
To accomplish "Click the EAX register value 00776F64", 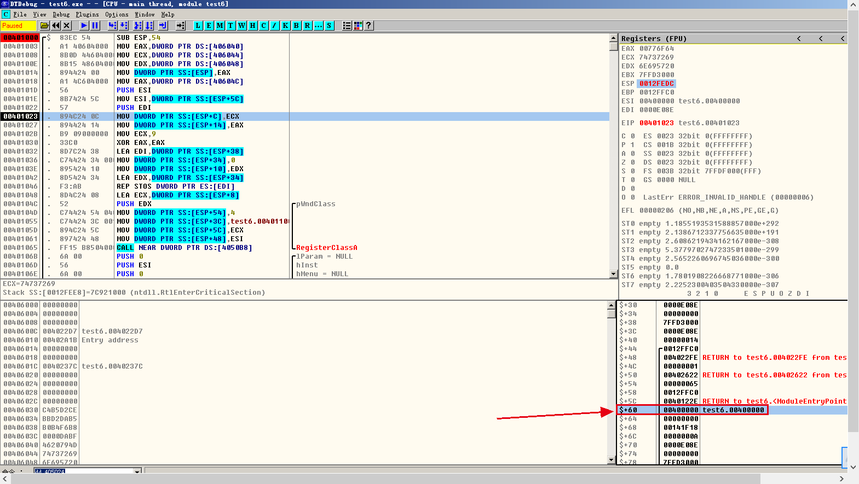I will pyautogui.click(x=656, y=49).
